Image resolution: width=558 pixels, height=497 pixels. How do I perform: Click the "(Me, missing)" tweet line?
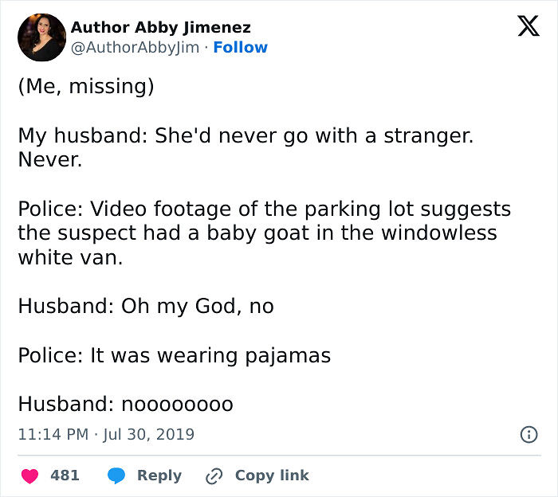pos(85,86)
